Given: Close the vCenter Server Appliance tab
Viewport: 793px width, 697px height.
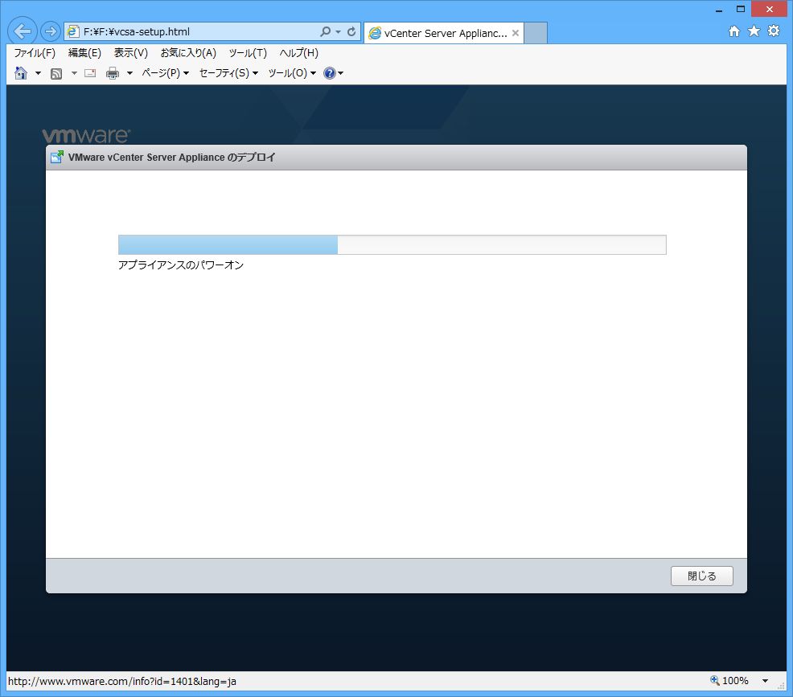Looking at the screenshot, I should [x=516, y=33].
